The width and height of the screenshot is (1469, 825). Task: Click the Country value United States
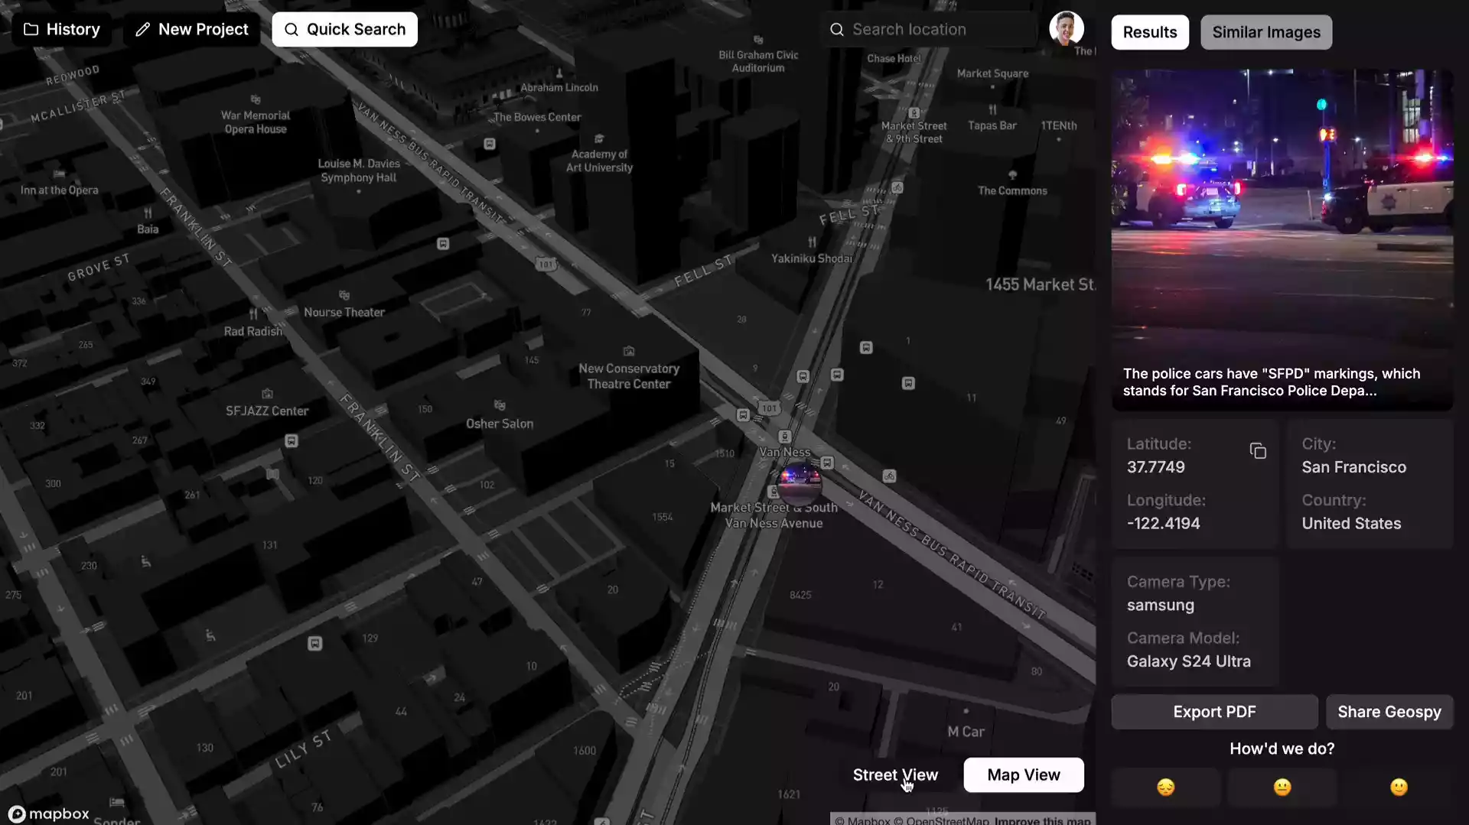pos(1351,524)
